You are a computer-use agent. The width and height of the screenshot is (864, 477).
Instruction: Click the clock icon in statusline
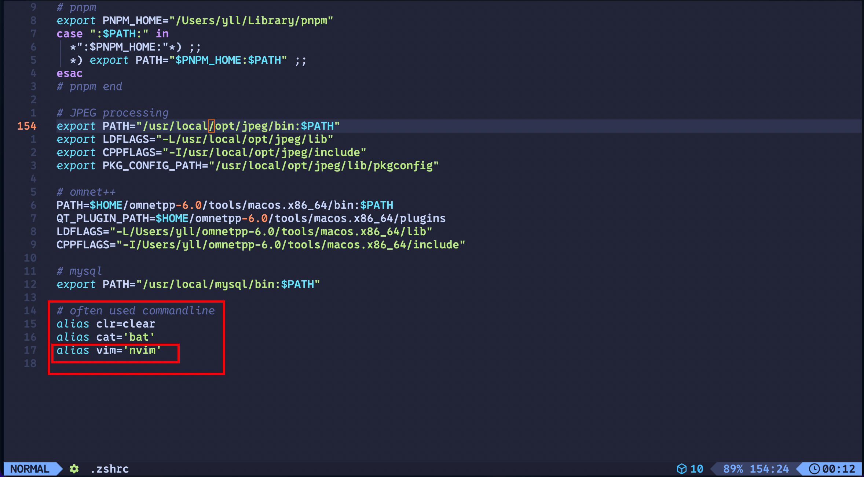click(x=814, y=469)
